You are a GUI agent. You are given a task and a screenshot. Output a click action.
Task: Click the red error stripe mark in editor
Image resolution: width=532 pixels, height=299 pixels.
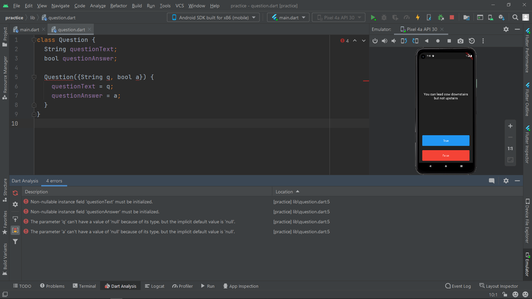(x=366, y=81)
